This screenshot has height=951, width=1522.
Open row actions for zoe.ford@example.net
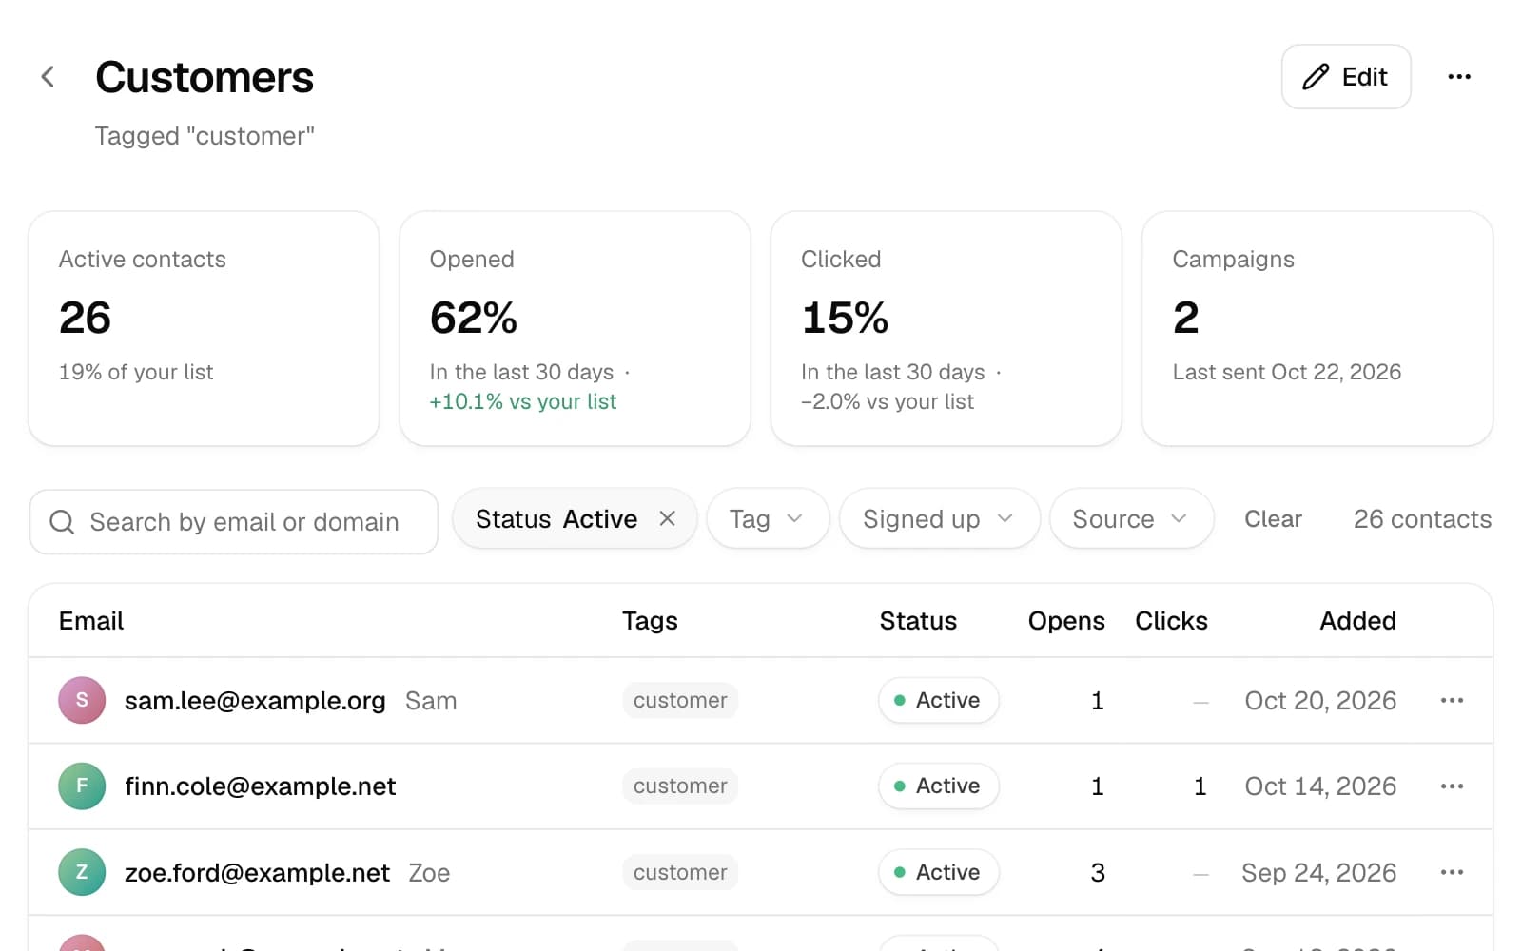coord(1452,873)
